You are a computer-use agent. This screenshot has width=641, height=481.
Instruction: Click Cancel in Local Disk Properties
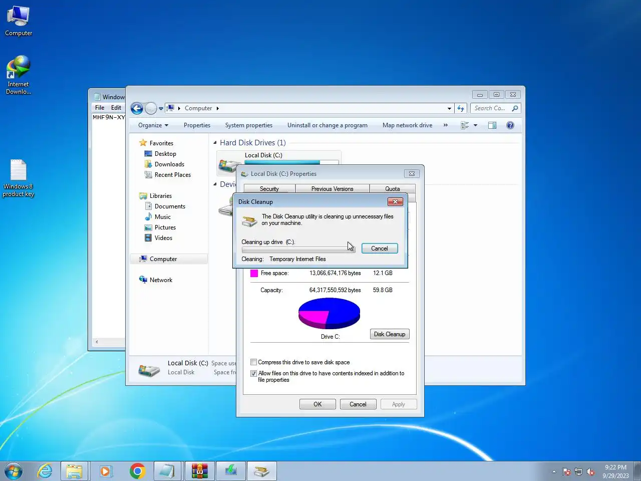pos(358,404)
